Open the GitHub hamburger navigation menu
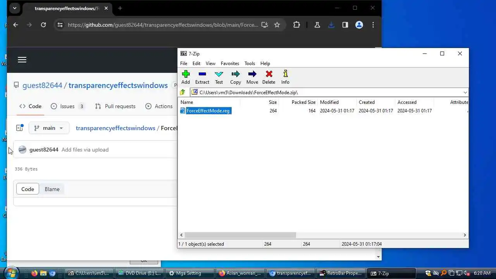Image resolution: width=496 pixels, height=279 pixels. (x=22, y=60)
